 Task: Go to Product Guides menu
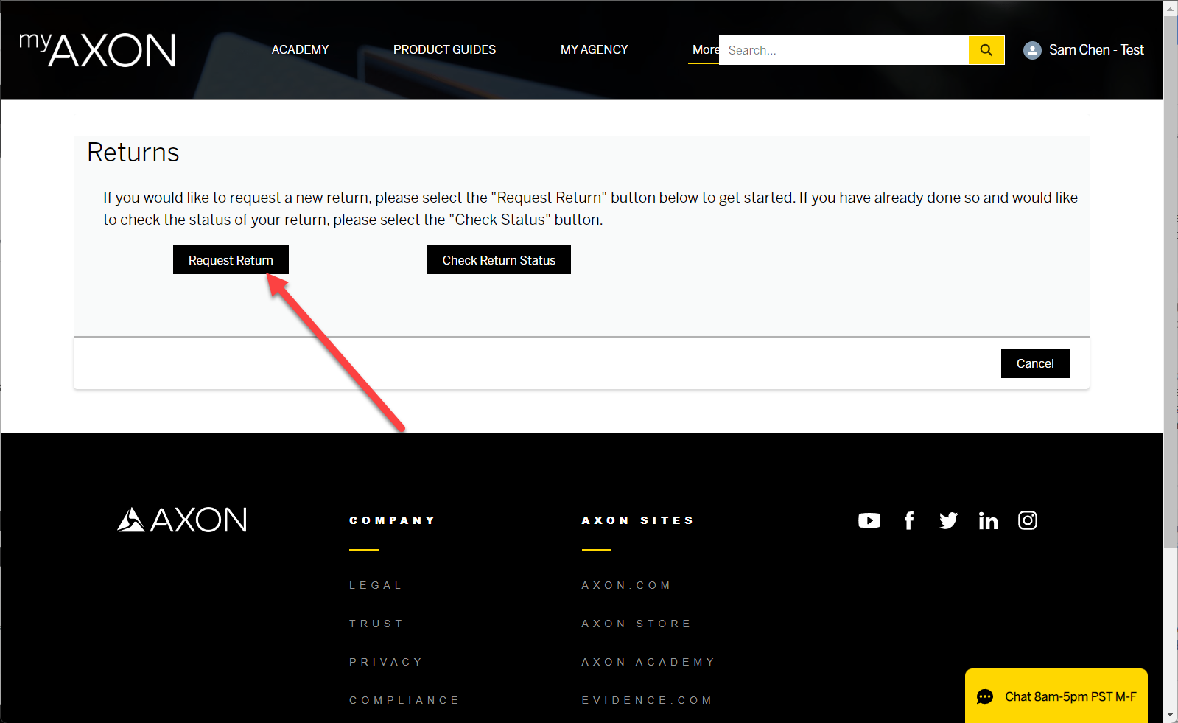pyautogui.click(x=444, y=49)
